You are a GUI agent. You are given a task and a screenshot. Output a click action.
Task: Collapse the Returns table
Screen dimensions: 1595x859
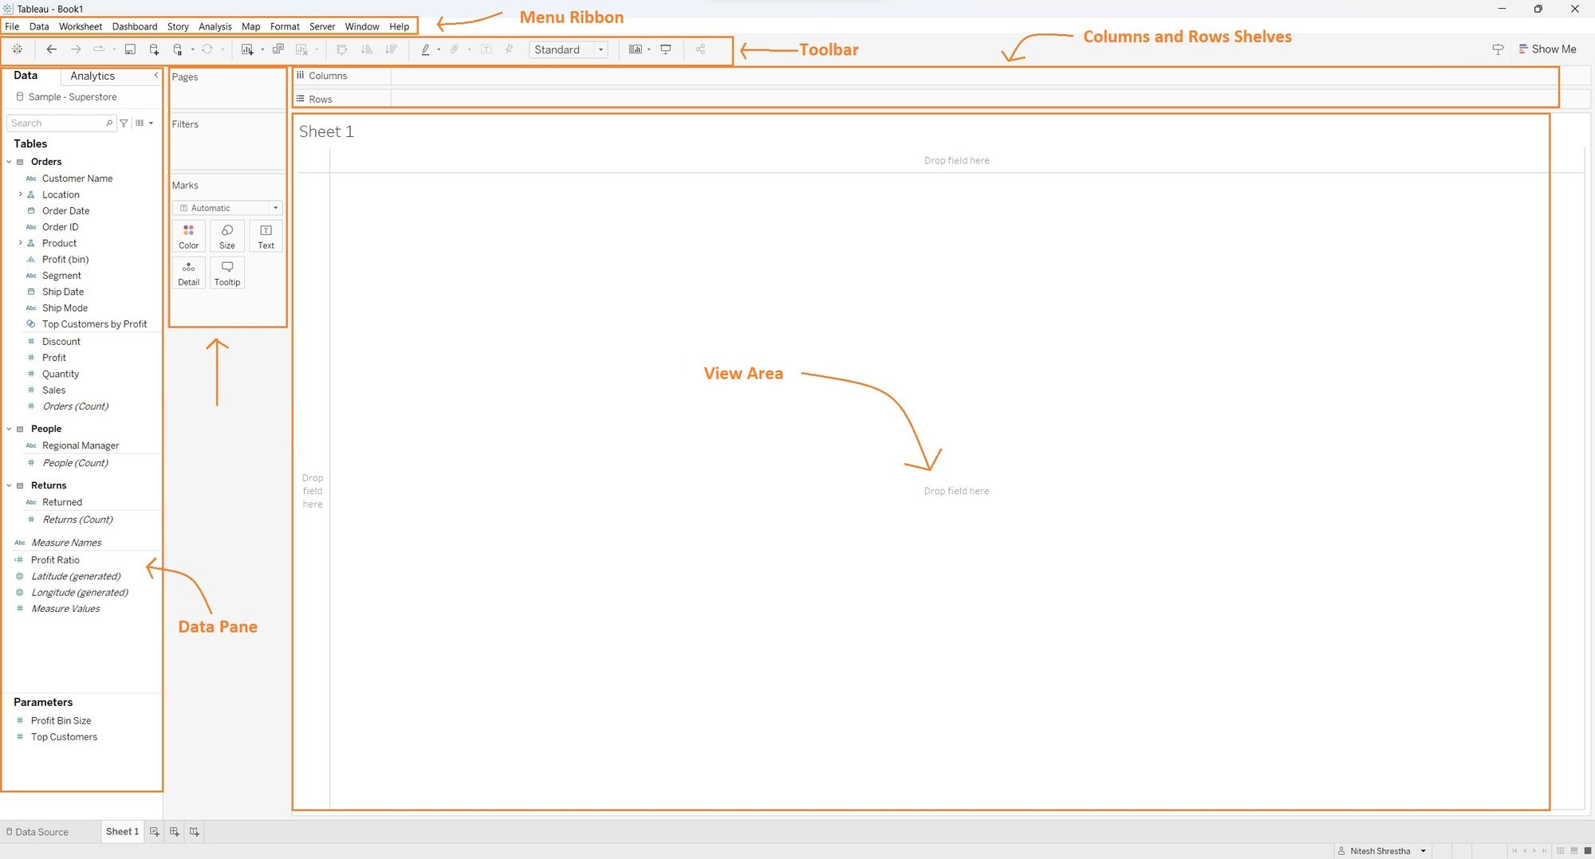(x=10, y=485)
